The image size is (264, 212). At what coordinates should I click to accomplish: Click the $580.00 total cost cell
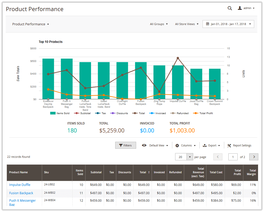[217, 185]
